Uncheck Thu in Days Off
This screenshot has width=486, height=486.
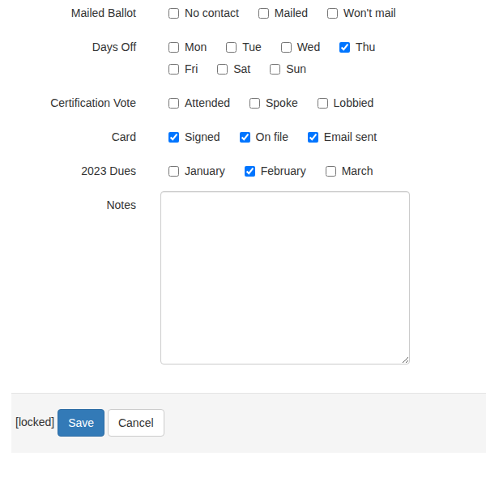pyautogui.click(x=345, y=48)
